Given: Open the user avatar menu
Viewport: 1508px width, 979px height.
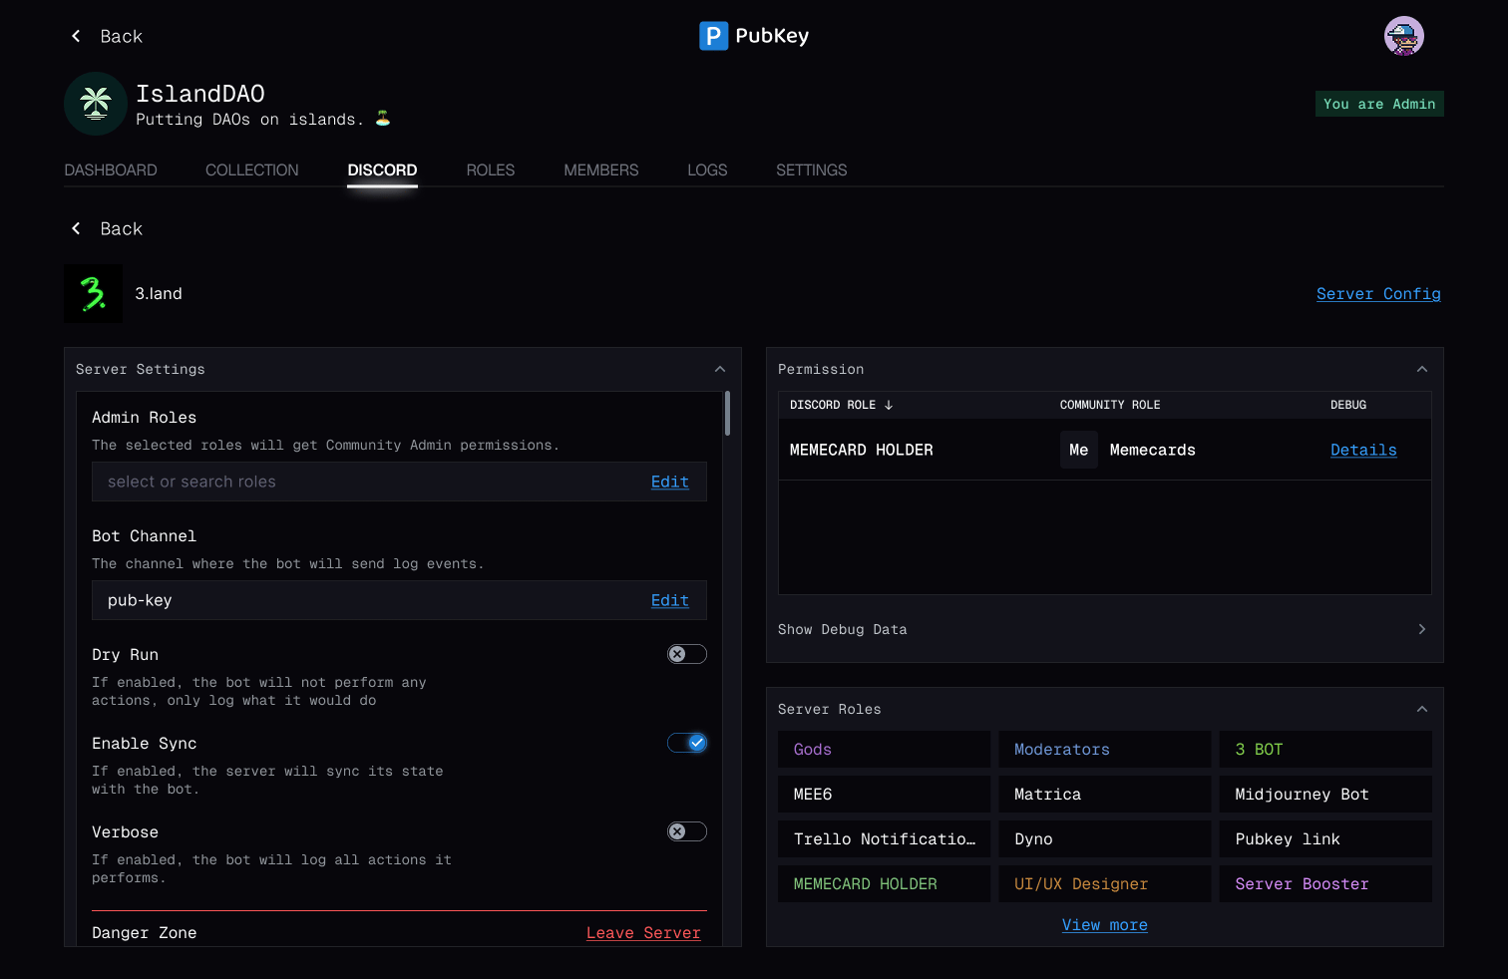Looking at the screenshot, I should (1403, 36).
